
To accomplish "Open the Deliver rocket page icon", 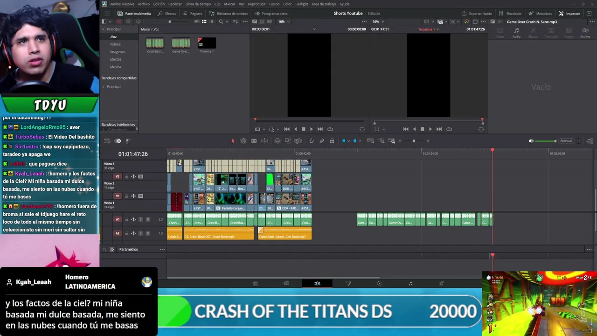I will [441, 283].
